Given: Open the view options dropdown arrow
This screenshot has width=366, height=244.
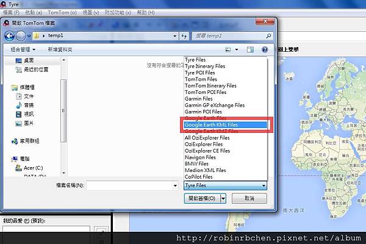Looking at the screenshot, I should click(x=237, y=49).
